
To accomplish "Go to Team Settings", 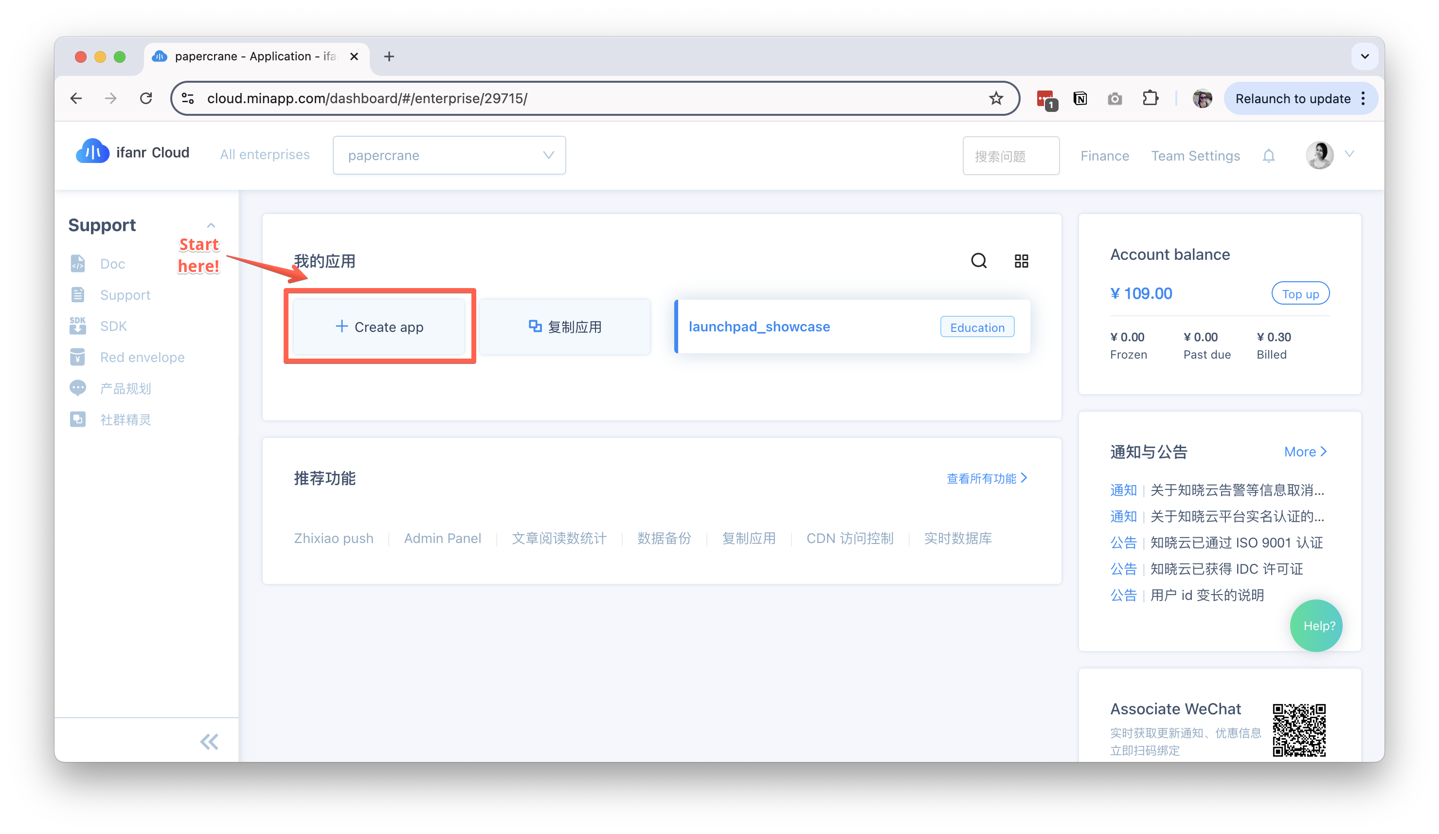I will pyautogui.click(x=1195, y=155).
